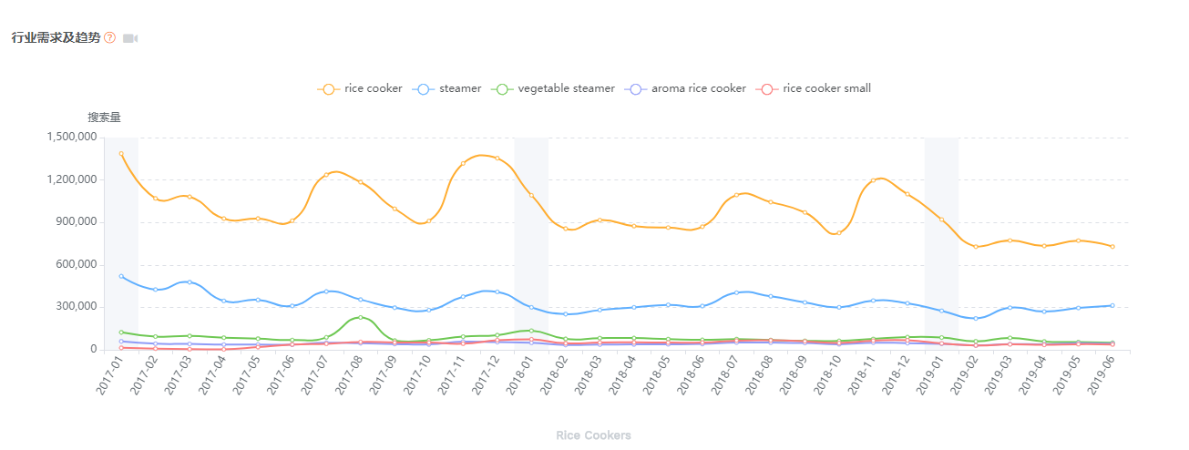Click the blue steamer legend marker

[x=423, y=89]
